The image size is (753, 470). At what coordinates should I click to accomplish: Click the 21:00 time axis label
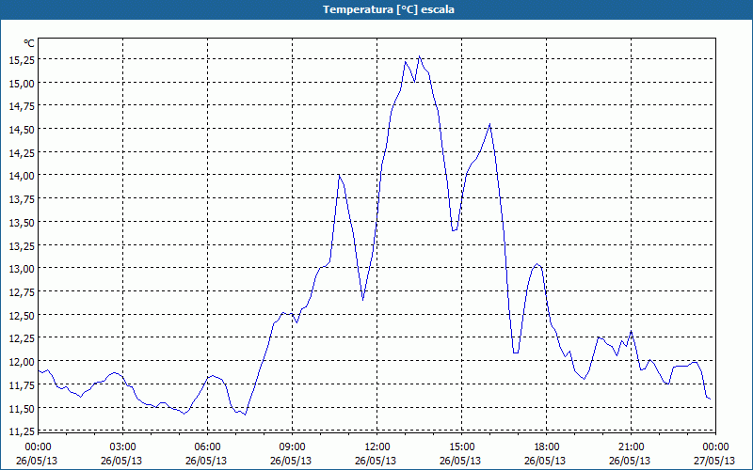pos(631,447)
